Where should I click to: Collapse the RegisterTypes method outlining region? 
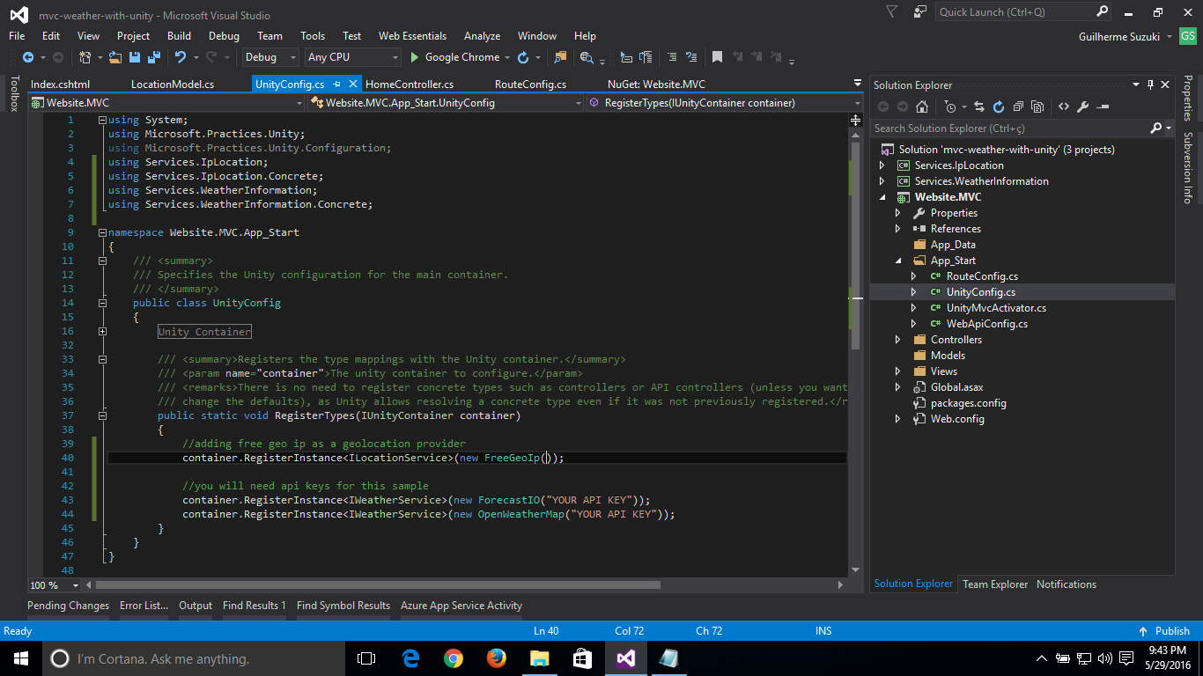click(103, 415)
